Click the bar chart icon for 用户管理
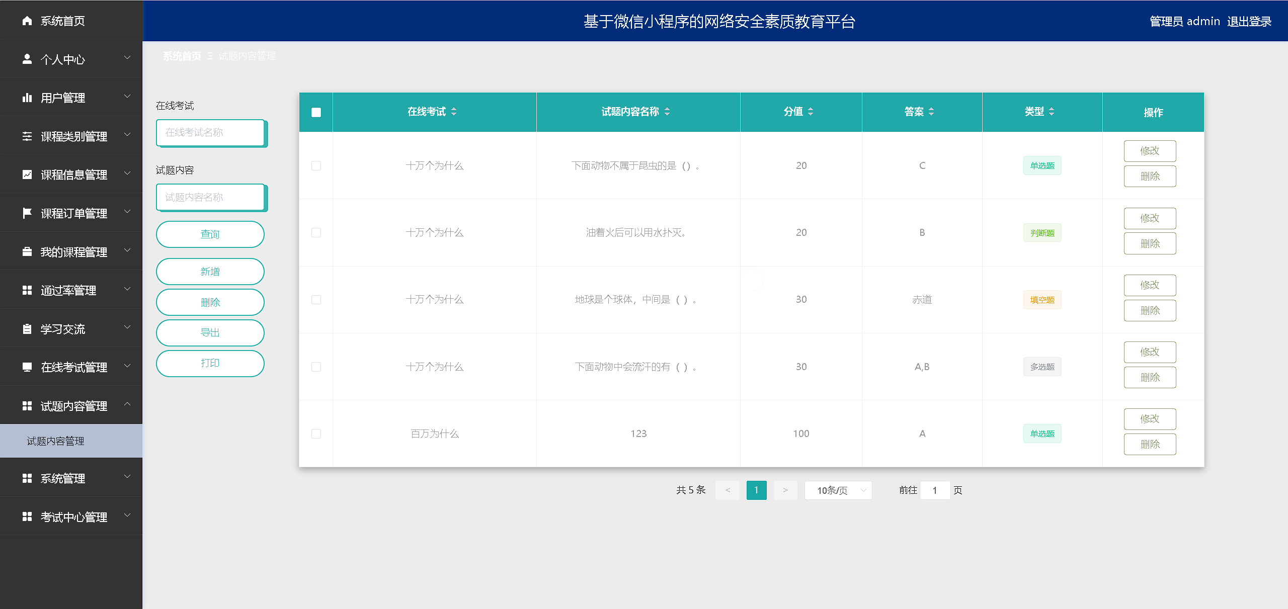The image size is (1288, 609). coord(27,98)
